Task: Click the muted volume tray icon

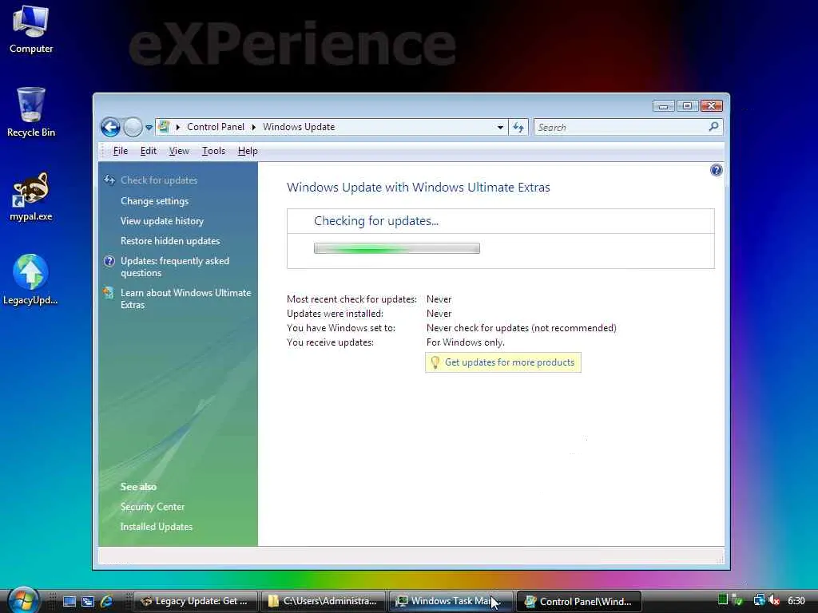Action: point(774,600)
